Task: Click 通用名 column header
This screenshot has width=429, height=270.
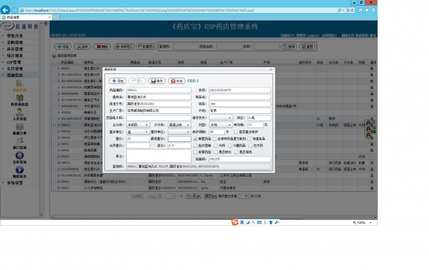Action: [x=89, y=62]
